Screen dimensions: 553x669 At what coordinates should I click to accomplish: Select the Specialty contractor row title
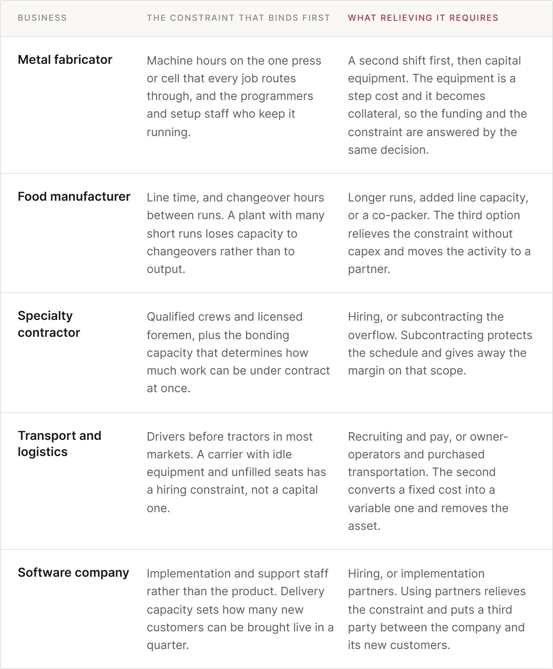coord(49,324)
